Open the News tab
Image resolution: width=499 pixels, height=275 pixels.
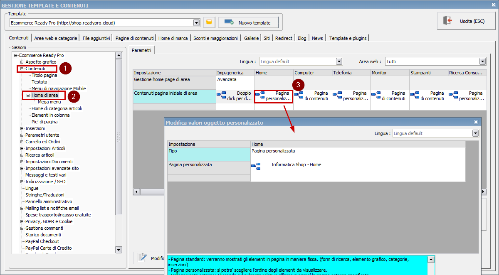click(x=317, y=38)
